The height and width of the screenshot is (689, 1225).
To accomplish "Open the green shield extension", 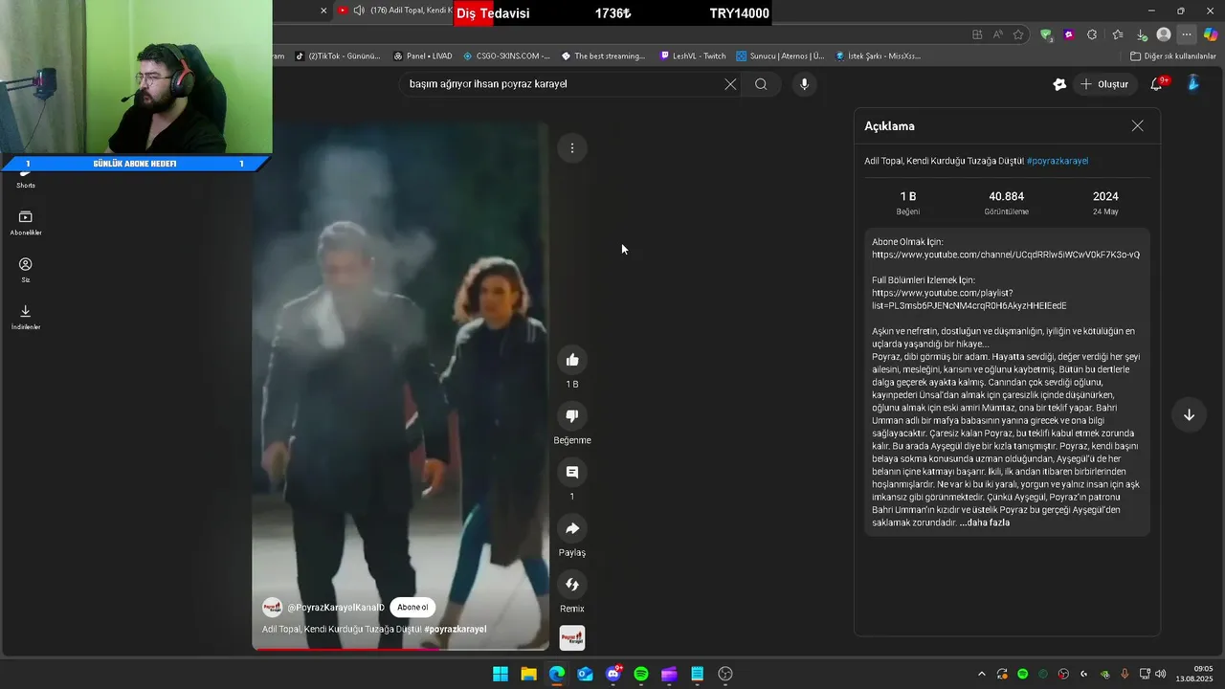I will [1046, 34].
